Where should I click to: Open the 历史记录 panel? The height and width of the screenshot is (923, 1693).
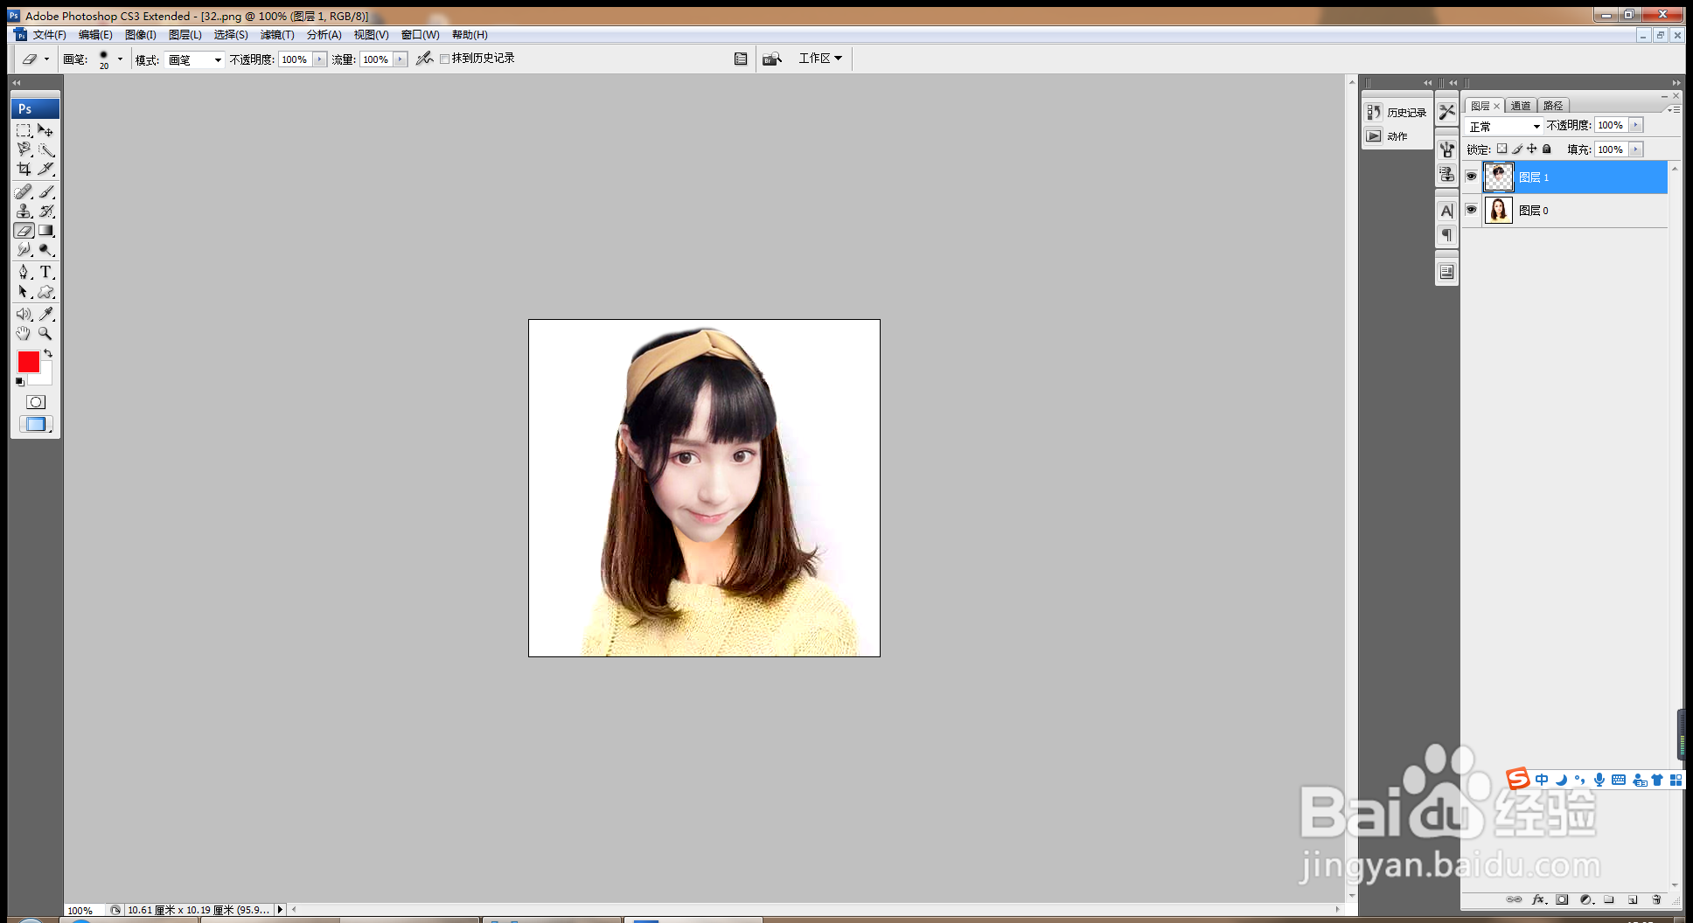[x=1397, y=113]
